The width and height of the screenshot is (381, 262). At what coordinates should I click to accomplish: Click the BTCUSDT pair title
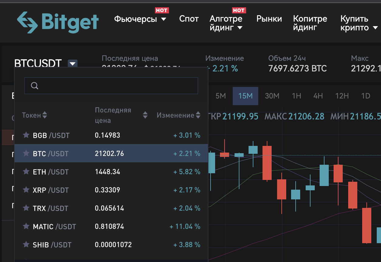[x=38, y=64]
